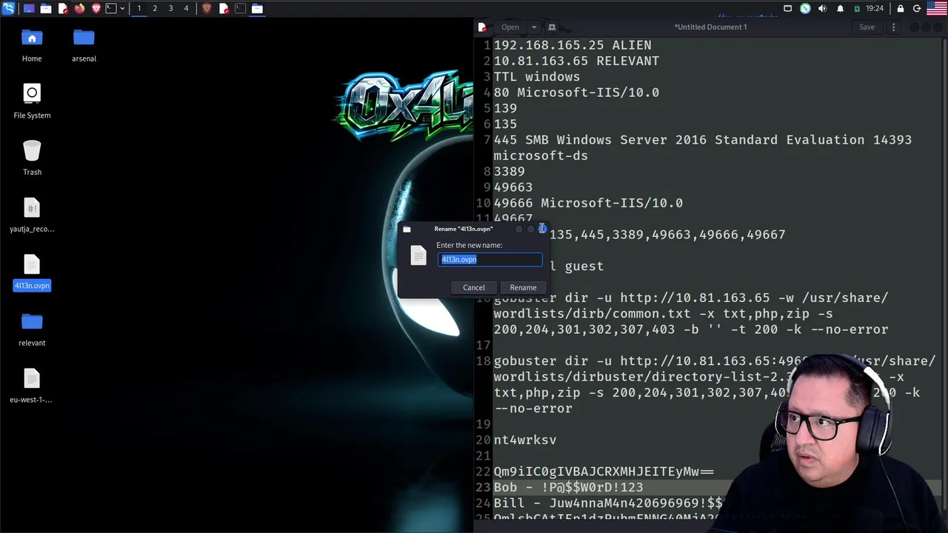Focus the running Brave window in taskbar

[x=207, y=8]
